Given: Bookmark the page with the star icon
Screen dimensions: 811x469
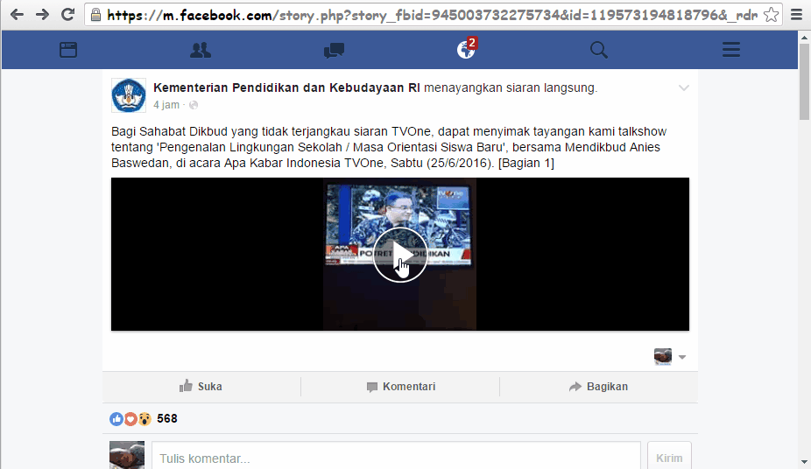Looking at the screenshot, I should (771, 15).
